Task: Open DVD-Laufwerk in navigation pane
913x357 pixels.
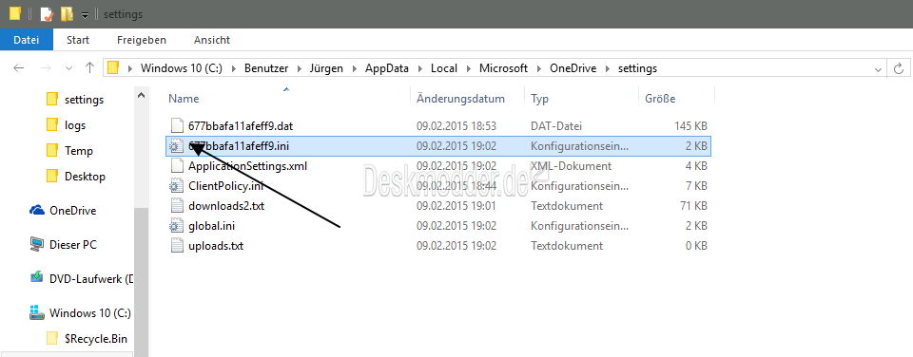Action: [x=91, y=279]
